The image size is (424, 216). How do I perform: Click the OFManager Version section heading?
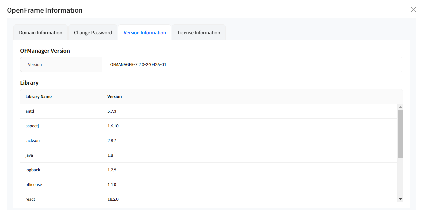point(45,51)
